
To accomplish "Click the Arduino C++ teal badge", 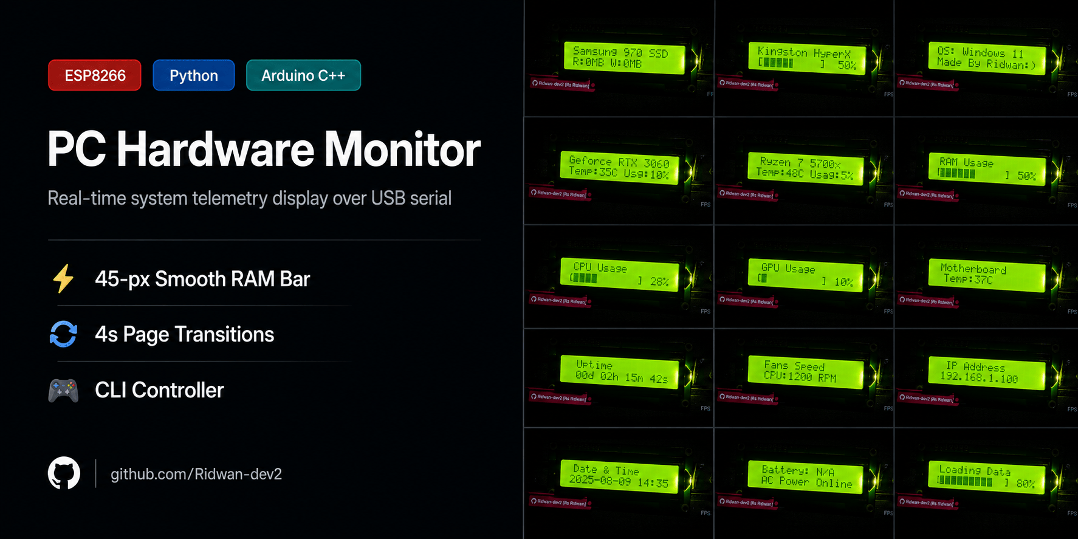I will [x=303, y=75].
